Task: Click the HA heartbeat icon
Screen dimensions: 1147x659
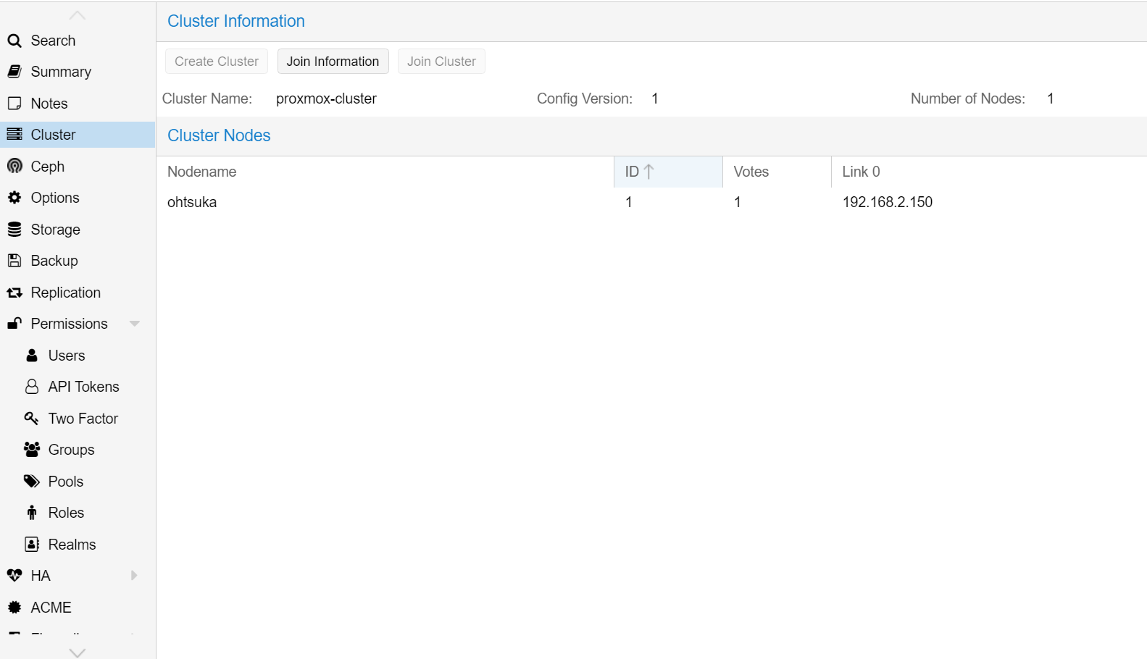Action: (x=14, y=576)
